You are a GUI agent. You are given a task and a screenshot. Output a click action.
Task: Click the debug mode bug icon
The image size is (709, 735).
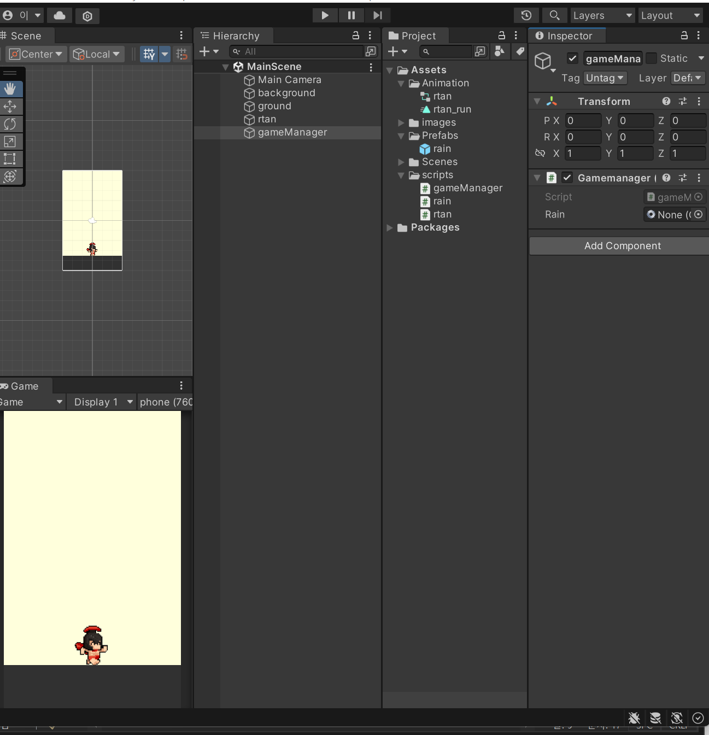pyautogui.click(x=634, y=718)
